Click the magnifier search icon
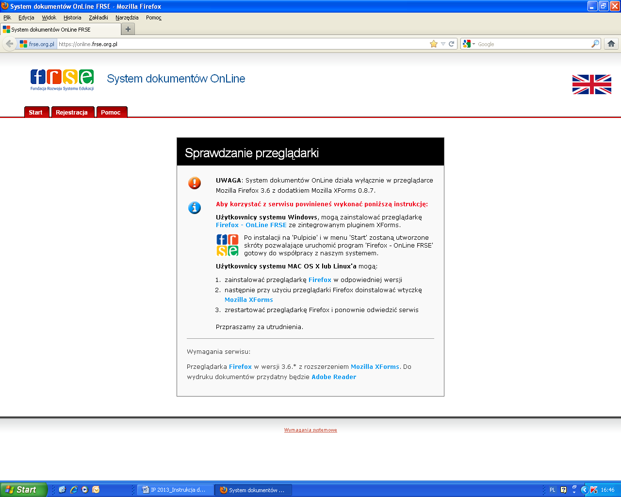Viewport: 621px width, 497px height. (x=595, y=44)
